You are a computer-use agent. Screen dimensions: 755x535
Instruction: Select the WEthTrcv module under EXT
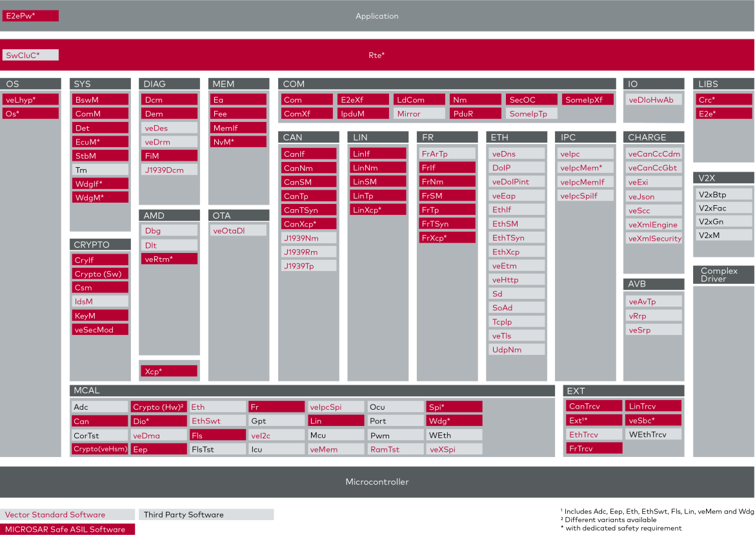[x=653, y=434]
